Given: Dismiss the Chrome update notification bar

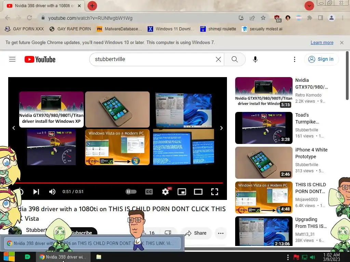Looking at the screenshot, I should coord(342,43).
